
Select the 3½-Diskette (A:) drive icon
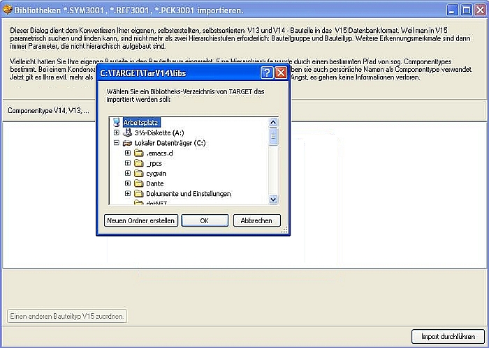click(127, 132)
